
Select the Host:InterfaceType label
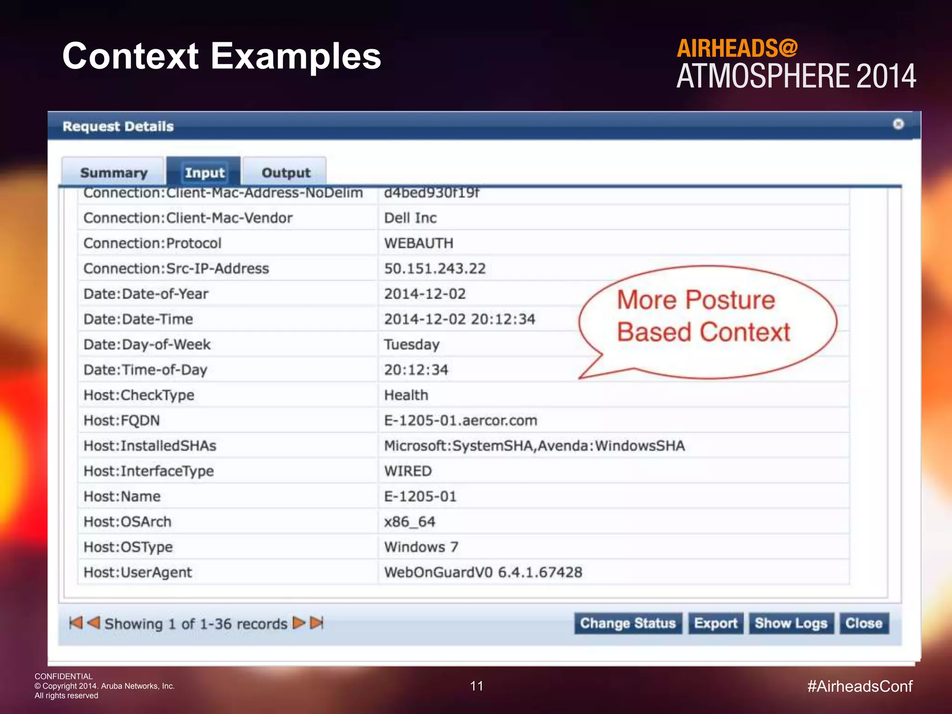pos(149,471)
